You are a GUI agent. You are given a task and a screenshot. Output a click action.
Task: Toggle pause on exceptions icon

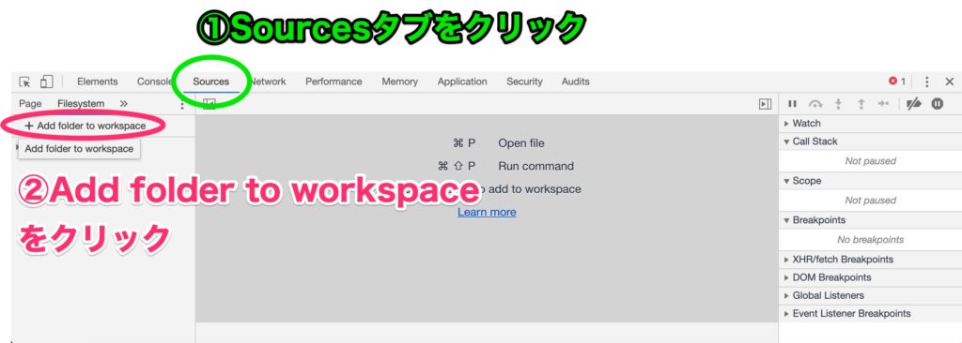pyautogui.click(x=937, y=104)
